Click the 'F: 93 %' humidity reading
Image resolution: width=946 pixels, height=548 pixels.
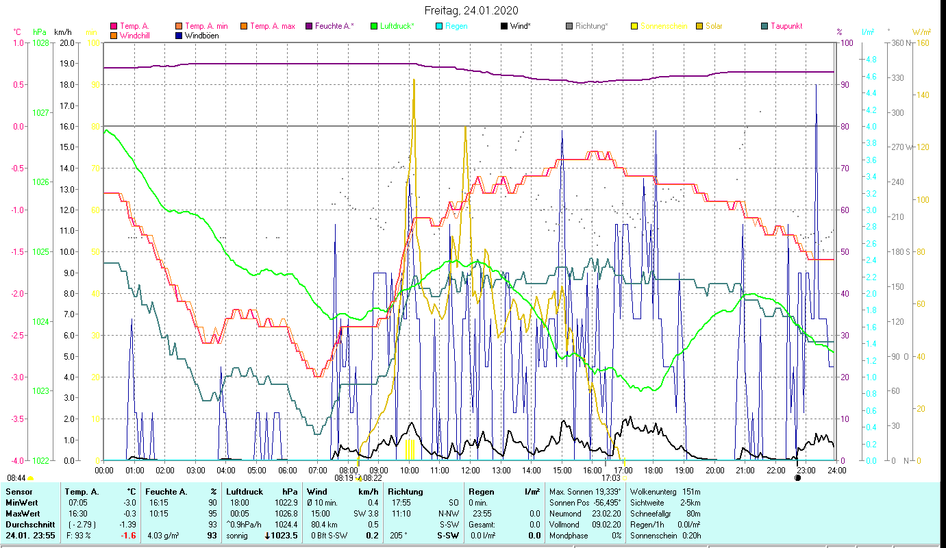point(80,536)
